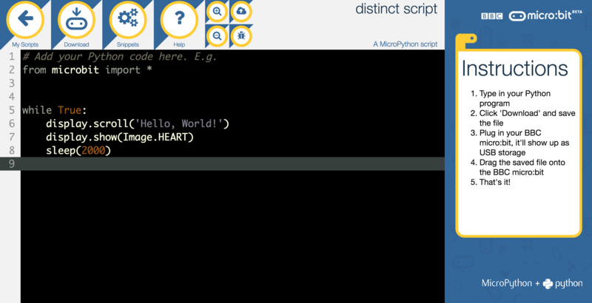Click the display.show(Image.HEART) line
The width and height of the screenshot is (592, 303).
coord(120,137)
